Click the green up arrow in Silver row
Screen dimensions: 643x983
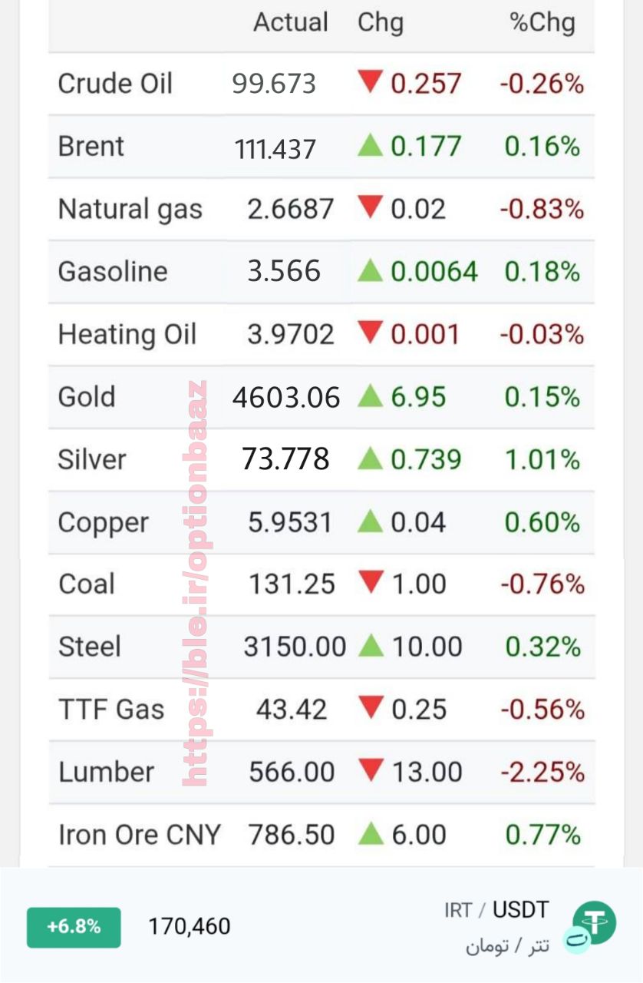coord(370,458)
